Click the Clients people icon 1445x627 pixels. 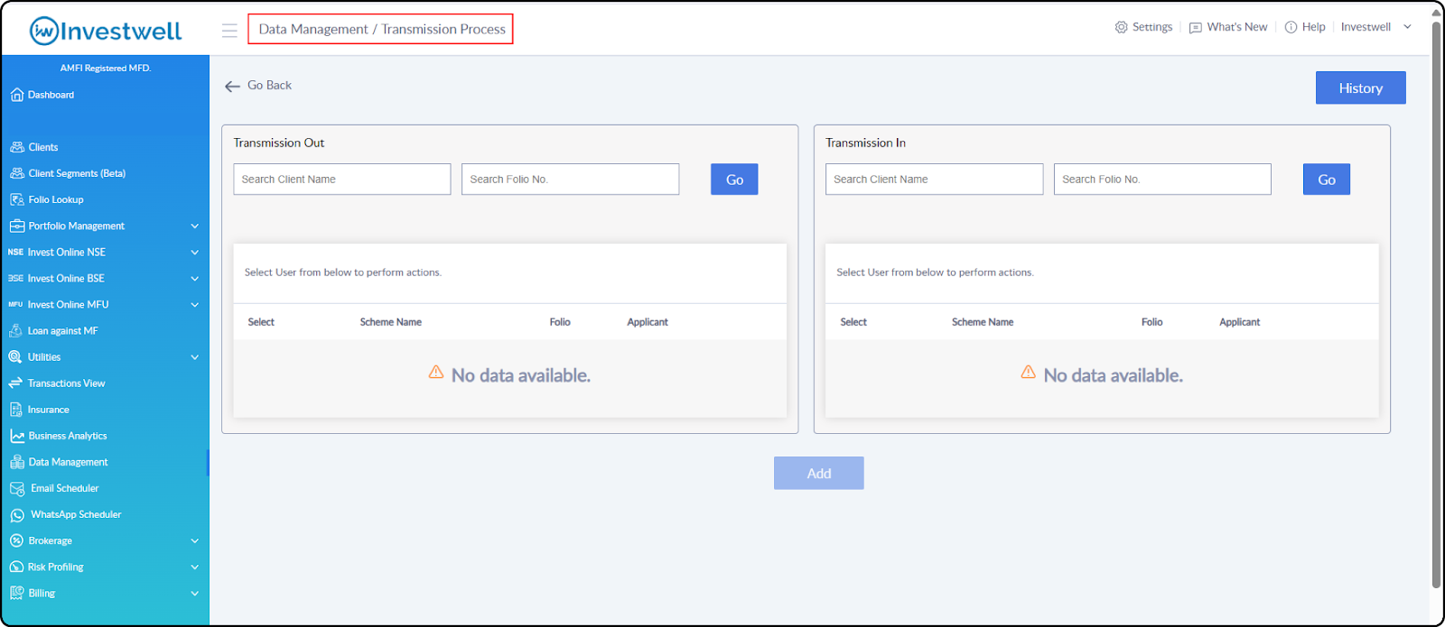(17, 147)
